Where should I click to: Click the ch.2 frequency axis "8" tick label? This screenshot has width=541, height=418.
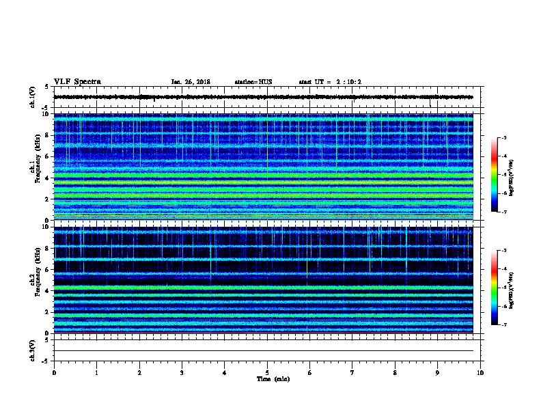coord(47,249)
